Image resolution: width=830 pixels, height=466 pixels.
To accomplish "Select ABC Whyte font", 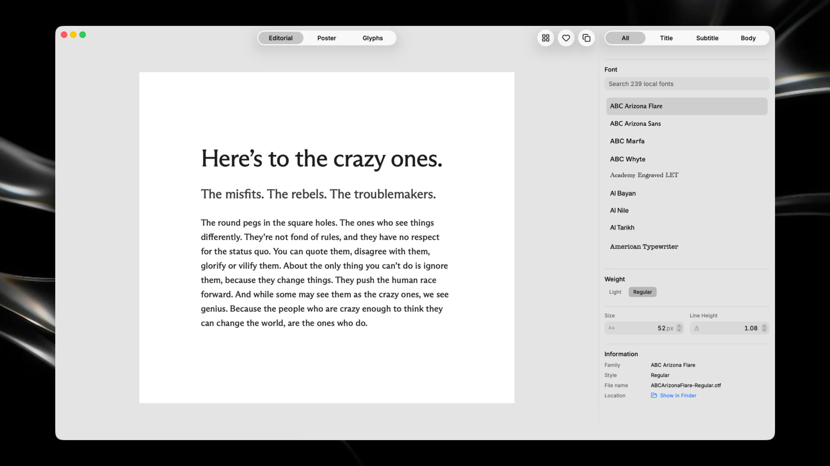I will tap(687, 159).
